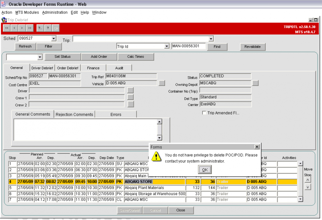The height and width of the screenshot is (220, 322).
Task: Click the Find button
Action: click(x=217, y=47)
